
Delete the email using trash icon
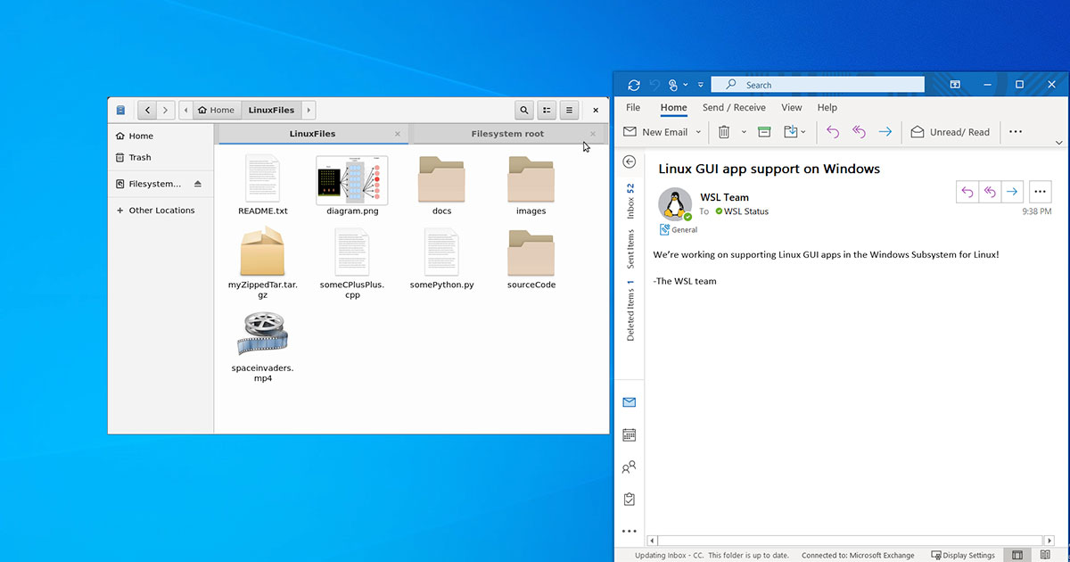click(x=723, y=131)
